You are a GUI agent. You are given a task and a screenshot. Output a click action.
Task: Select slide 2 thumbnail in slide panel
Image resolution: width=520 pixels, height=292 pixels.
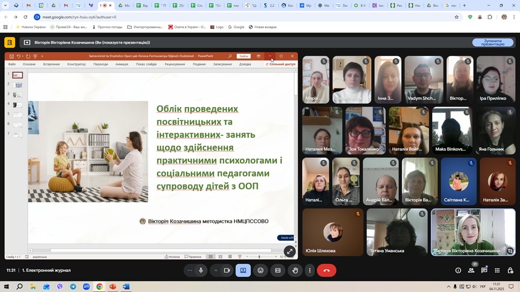pos(18,85)
